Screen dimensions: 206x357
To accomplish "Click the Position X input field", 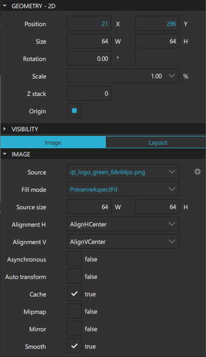I will pyautogui.click(x=89, y=24).
